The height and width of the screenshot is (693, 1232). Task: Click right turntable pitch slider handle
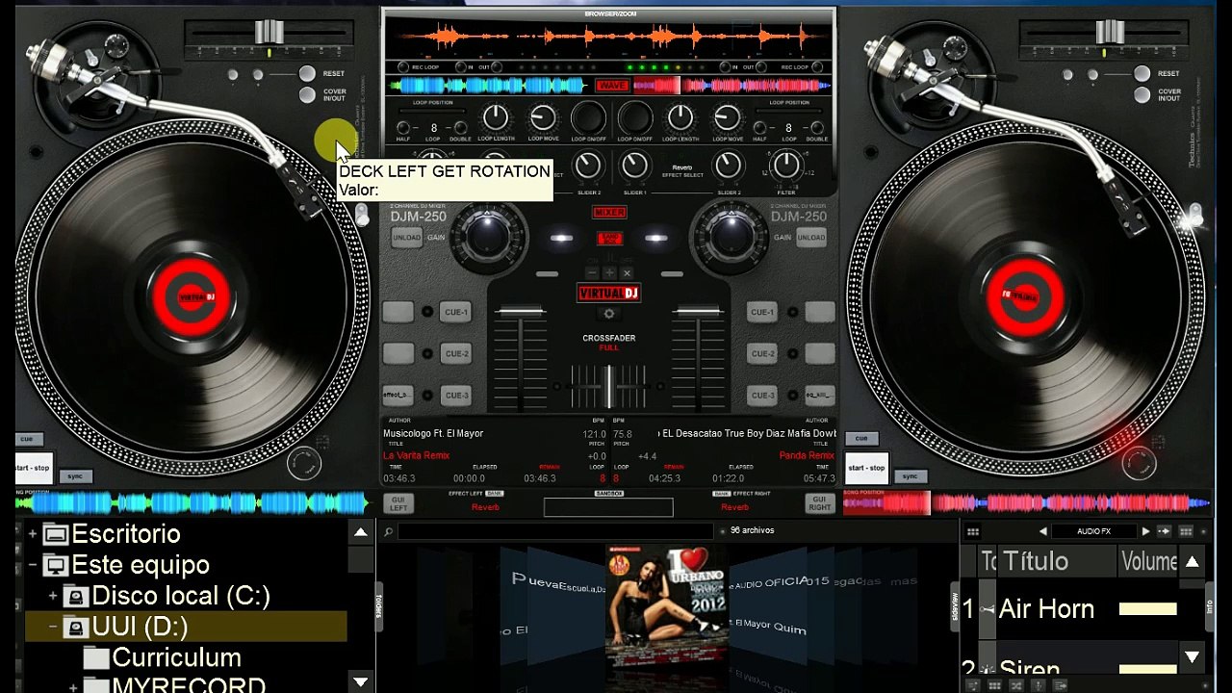1108,32
